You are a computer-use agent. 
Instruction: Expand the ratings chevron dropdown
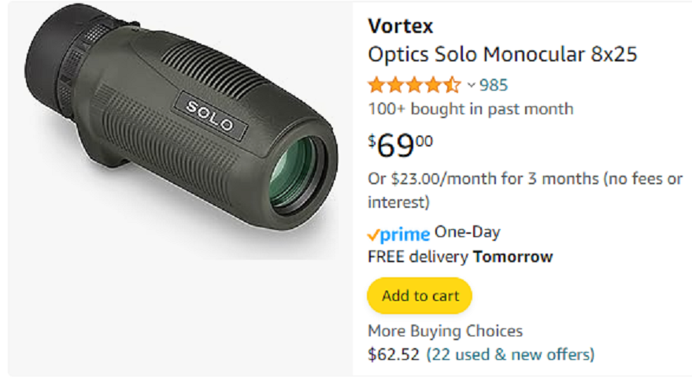click(471, 85)
